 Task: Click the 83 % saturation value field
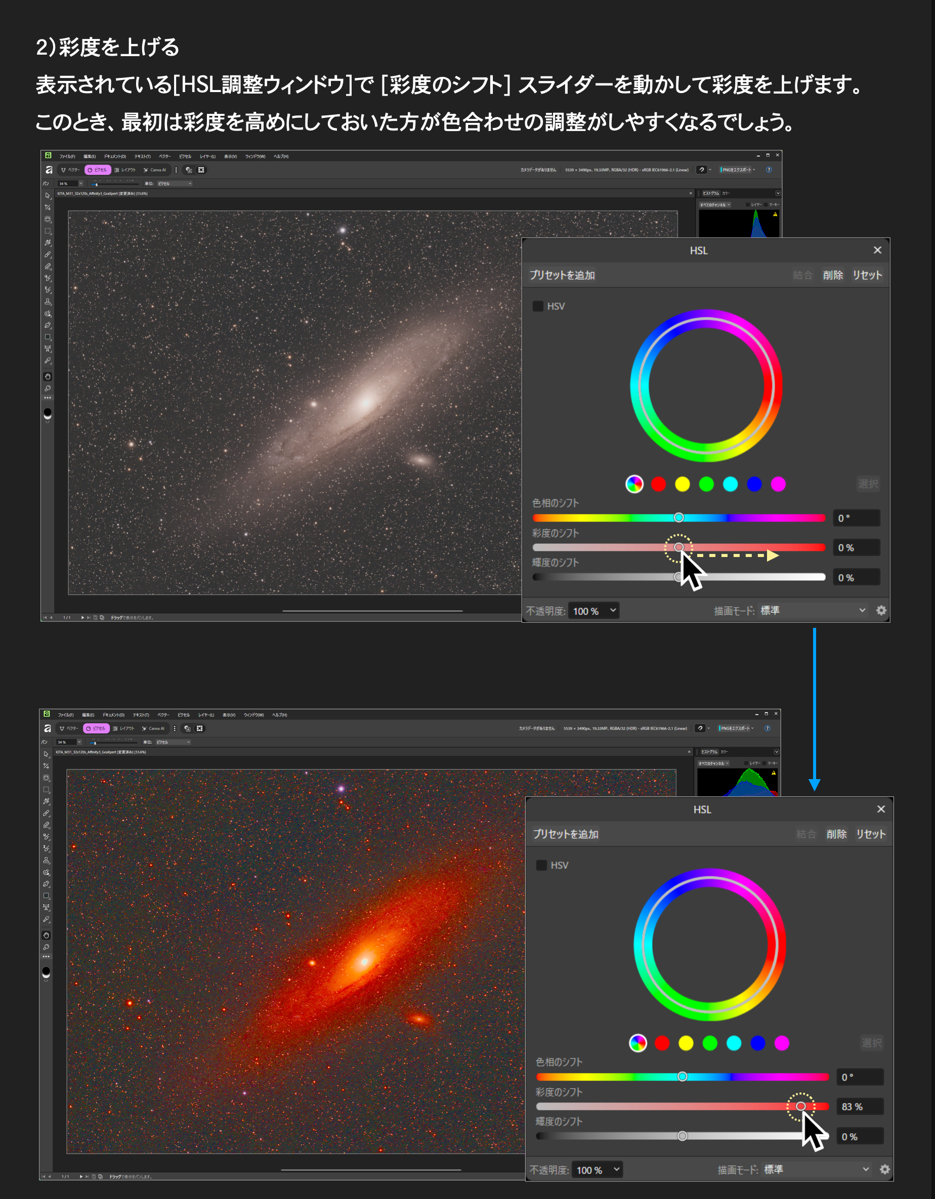pyautogui.click(x=859, y=1107)
